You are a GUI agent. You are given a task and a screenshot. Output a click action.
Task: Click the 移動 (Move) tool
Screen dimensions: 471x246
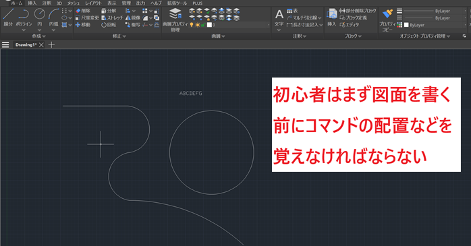click(x=83, y=24)
